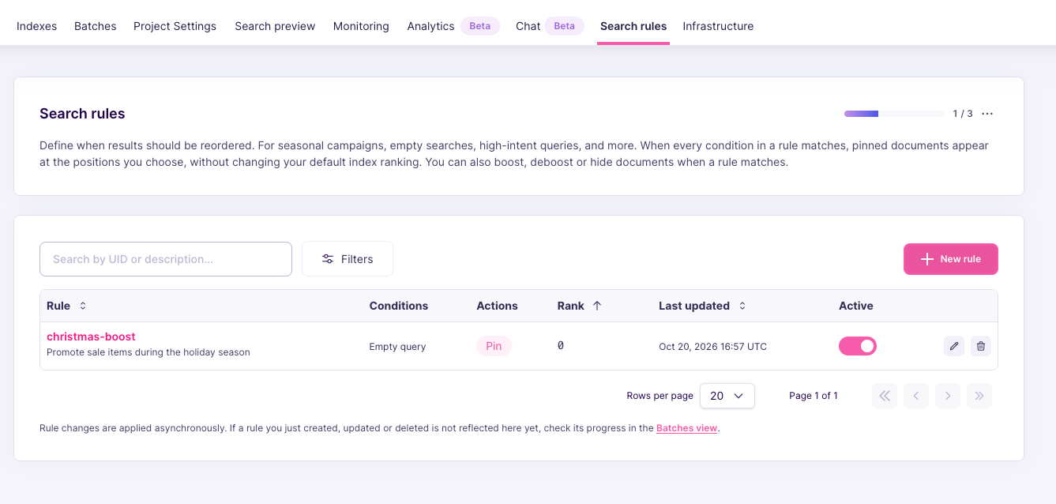
Task: Go to next page of rules
Action: pos(948,396)
